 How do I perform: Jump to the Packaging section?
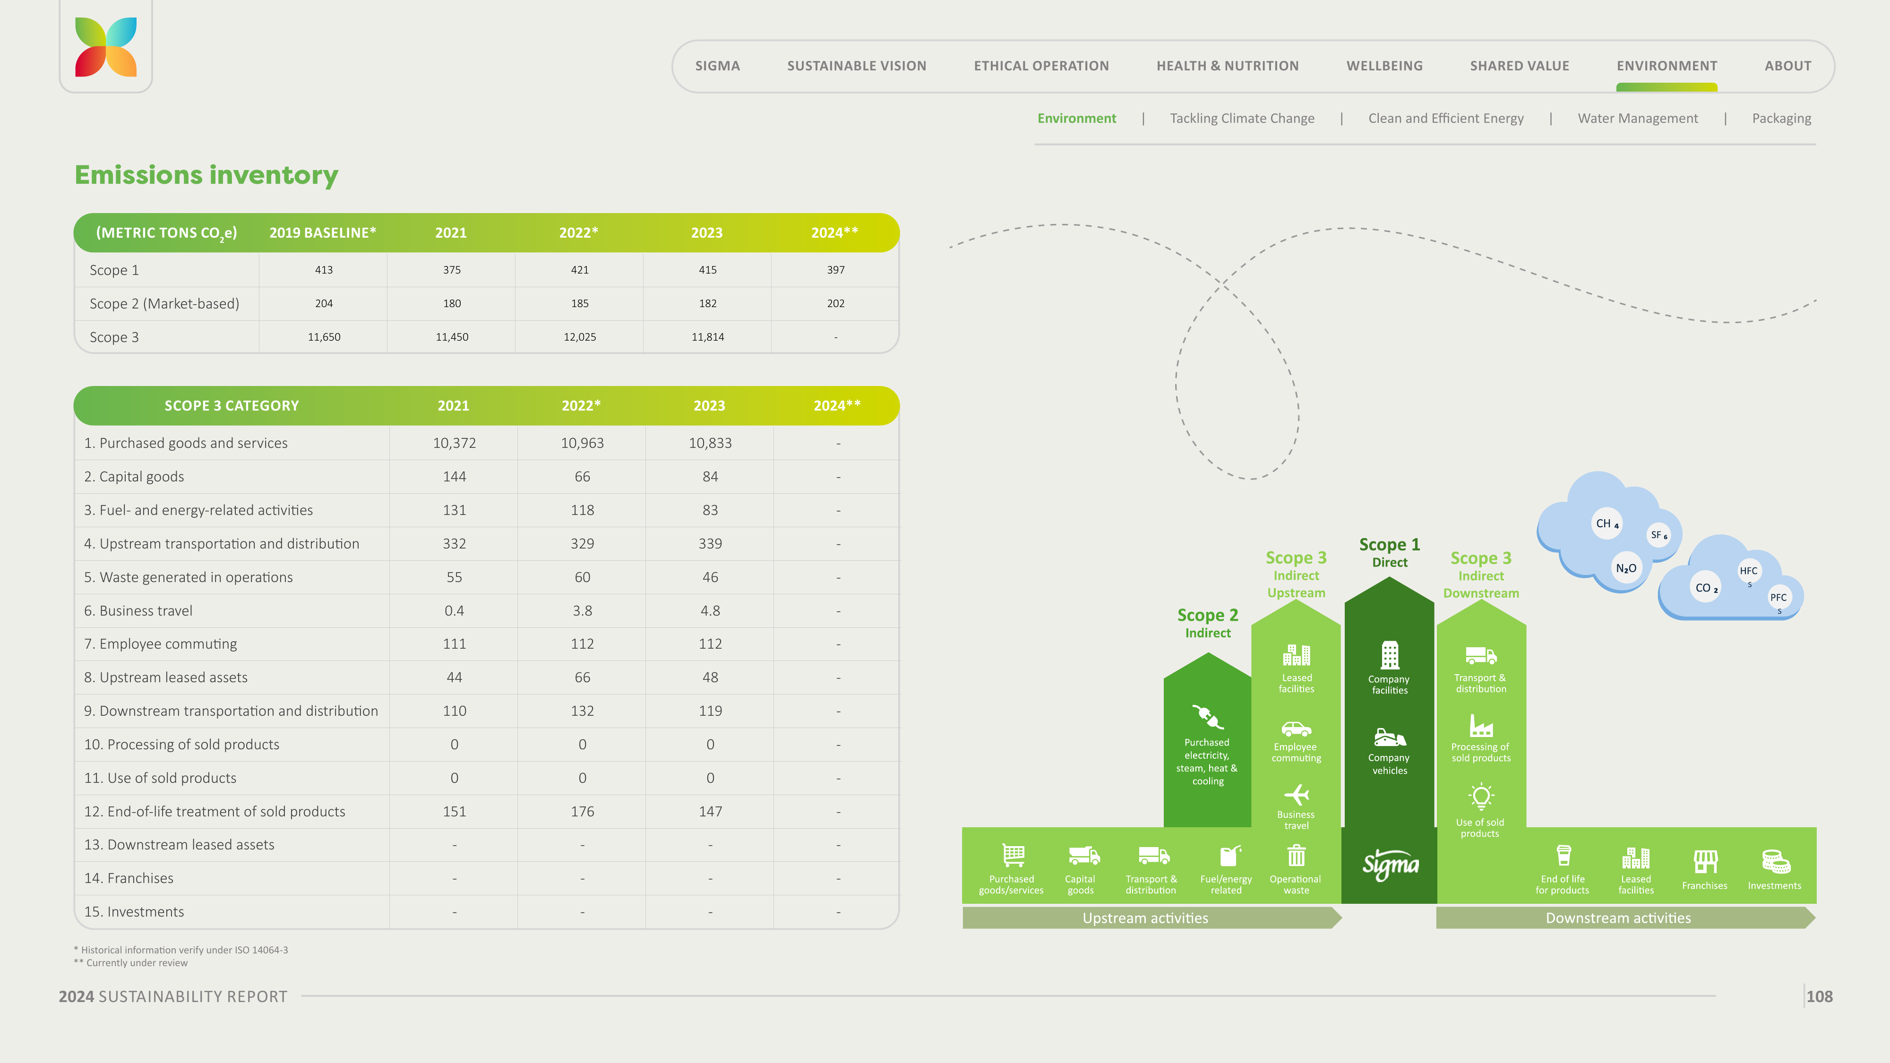point(1781,118)
